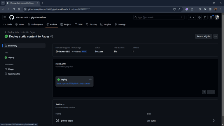The height and width of the screenshot is (126, 224).
Task: Expand the tab search dropdown arrow
Action: click(3, 3)
